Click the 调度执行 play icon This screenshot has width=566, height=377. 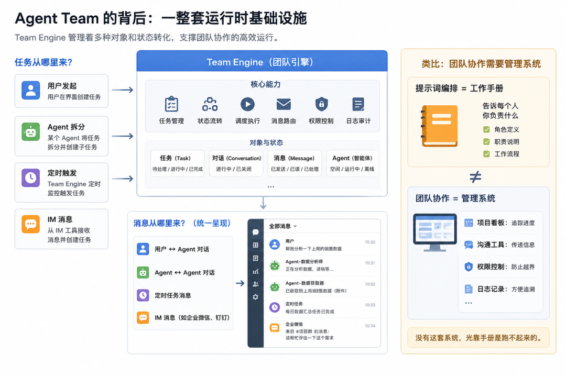click(x=247, y=104)
